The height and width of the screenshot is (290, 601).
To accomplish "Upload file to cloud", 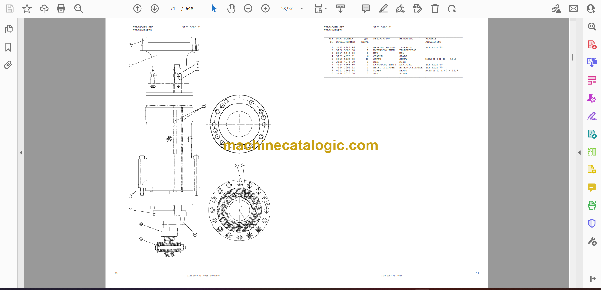I will [44, 8].
